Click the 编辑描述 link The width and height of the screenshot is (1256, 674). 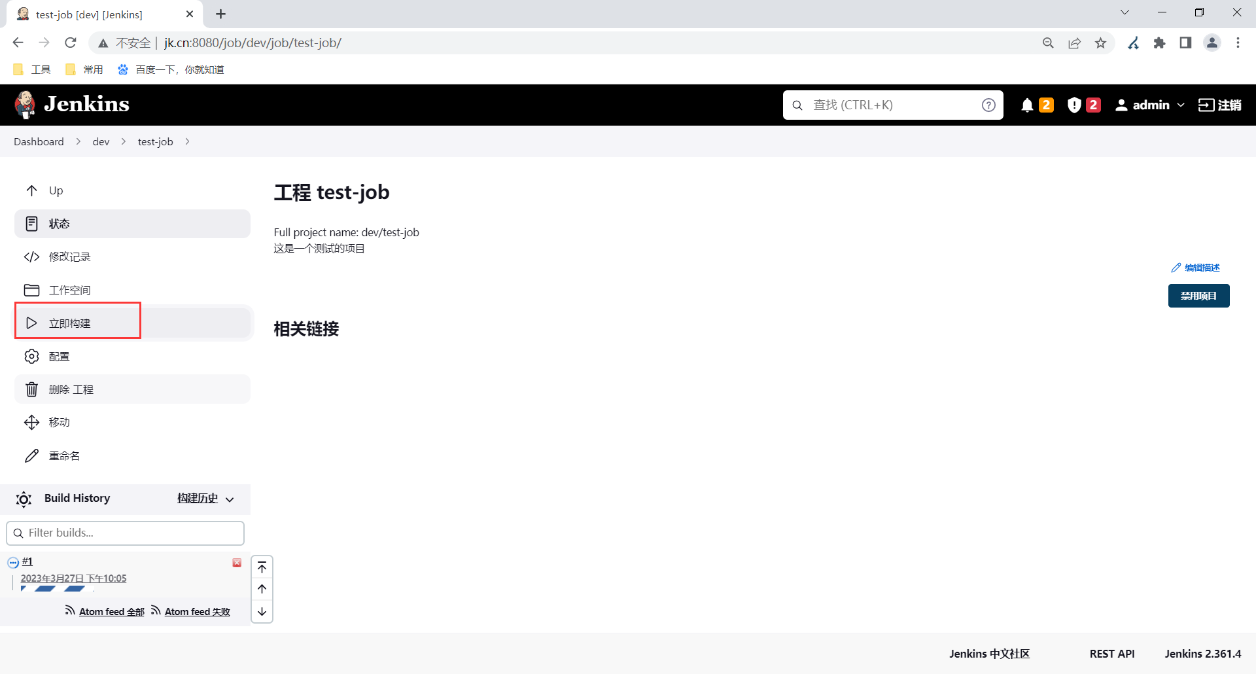1196,268
